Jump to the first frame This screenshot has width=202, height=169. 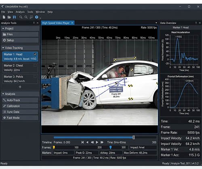click(x=82, y=142)
